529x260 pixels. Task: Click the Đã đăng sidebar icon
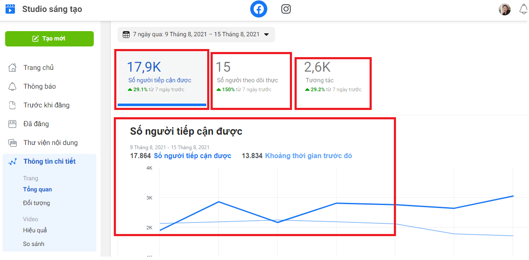click(13, 124)
